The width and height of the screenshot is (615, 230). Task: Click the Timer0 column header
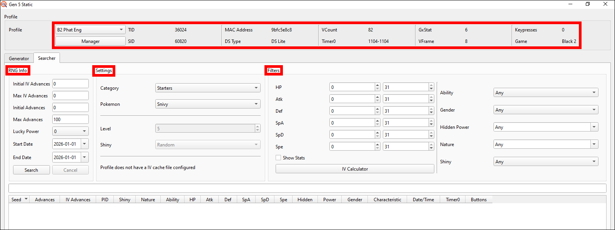click(453, 199)
